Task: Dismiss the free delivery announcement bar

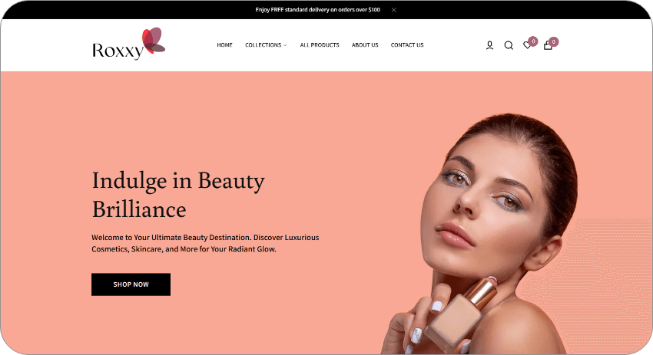Action: click(394, 10)
